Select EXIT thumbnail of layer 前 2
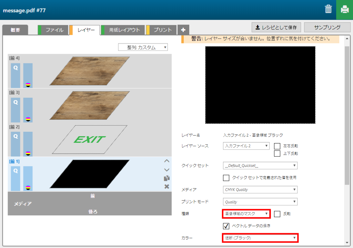353x248 pixels. tap(90, 140)
